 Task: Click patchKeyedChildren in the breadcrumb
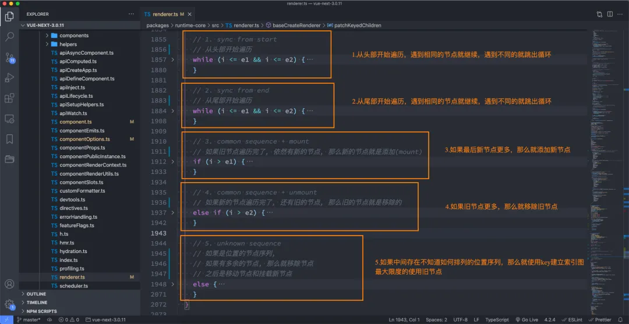(x=358, y=26)
